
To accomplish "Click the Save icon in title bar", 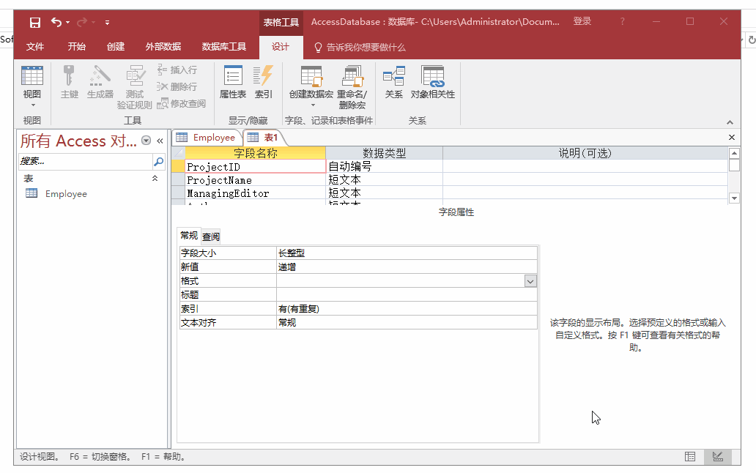I will pyautogui.click(x=35, y=22).
